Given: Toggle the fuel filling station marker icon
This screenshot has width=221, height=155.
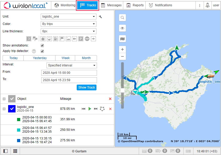Looking at the screenshot, I should tap(55, 39).
